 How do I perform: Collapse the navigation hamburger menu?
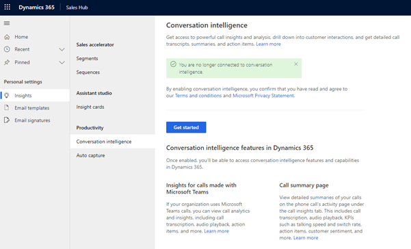(x=7, y=23)
